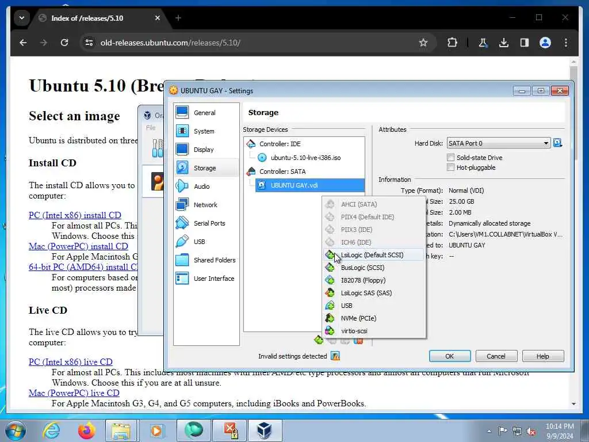The width and height of the screenshot is (589, 442).
Task: Open the USB settings category
Action: 206,242
